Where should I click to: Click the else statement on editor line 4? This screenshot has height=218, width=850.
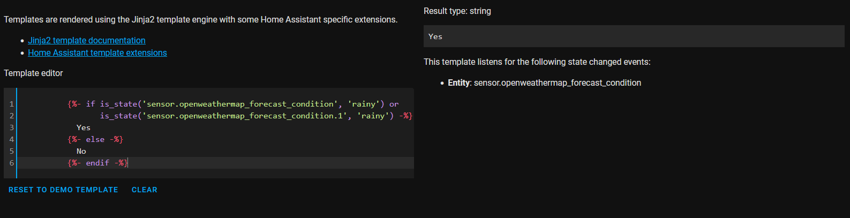pyautogui.click(x=95, y=139)
